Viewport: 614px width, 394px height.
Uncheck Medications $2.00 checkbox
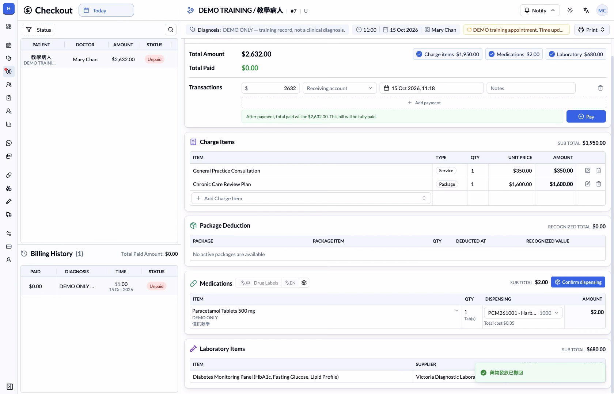(x=492, y=54)
